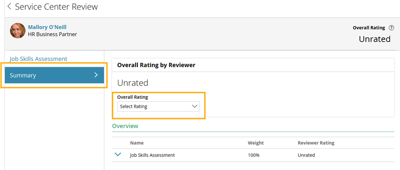Image resolution: width=400 pixels, height=170 pixels.
Task: Switch to the Job Skills Assessment section
Action: click(38, 59)
